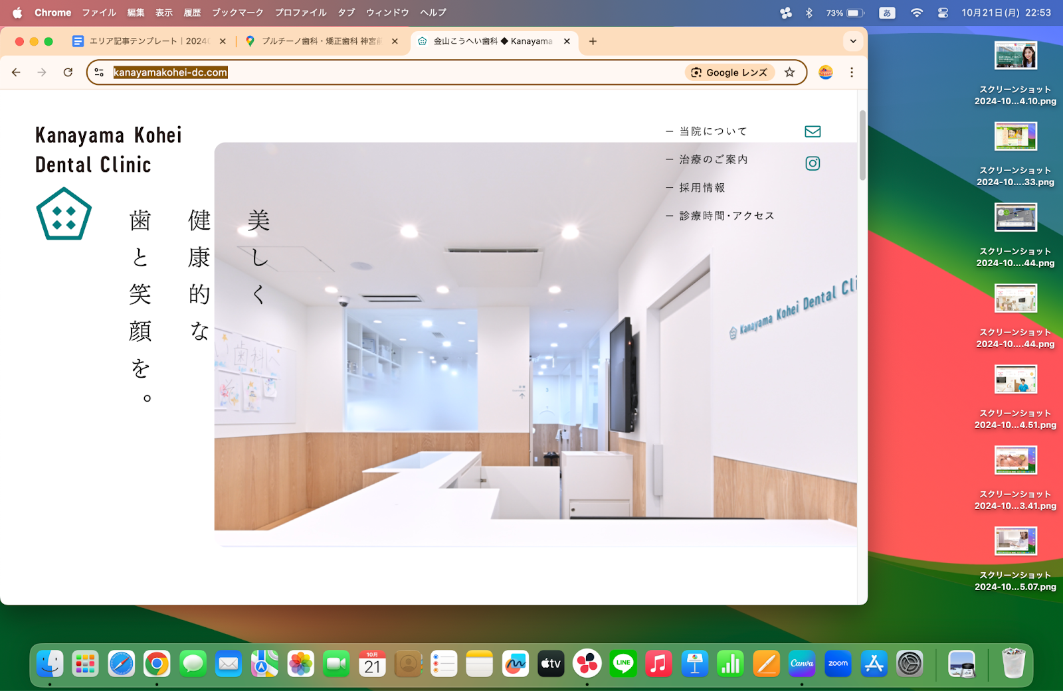Viewport: 1063px width, 691px height.
Task: Open the Apple menu
Action: click(17, 13)
